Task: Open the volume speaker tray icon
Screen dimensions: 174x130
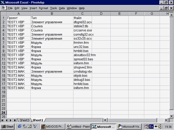Action: click(x=160, y=126)
